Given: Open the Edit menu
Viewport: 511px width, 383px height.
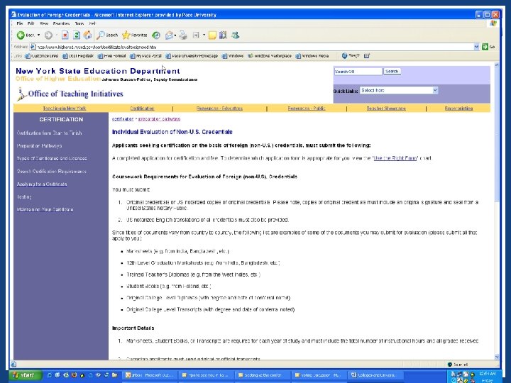Looking at the screenshot, I should click(x=31, y=23).
